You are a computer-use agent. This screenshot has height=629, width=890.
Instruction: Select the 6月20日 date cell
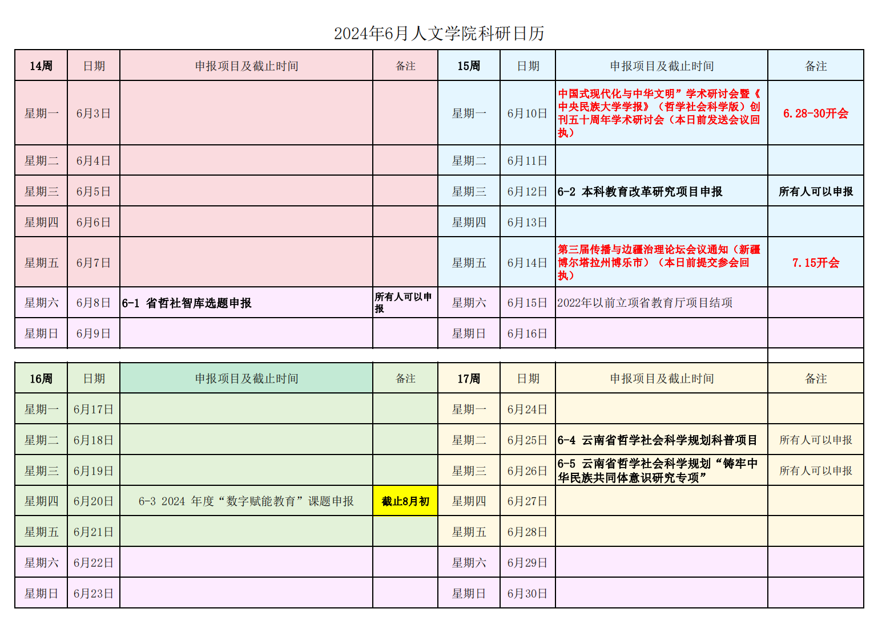click(x=94, y=501)
